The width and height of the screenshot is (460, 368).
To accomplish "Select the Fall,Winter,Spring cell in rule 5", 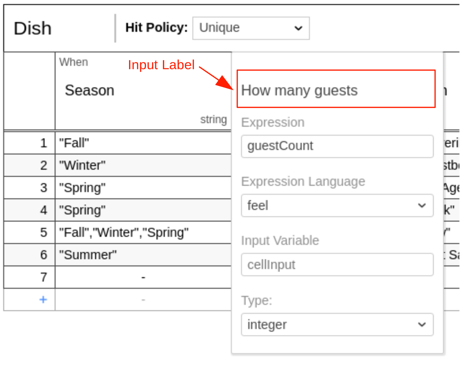I will (x=124, y=232).
